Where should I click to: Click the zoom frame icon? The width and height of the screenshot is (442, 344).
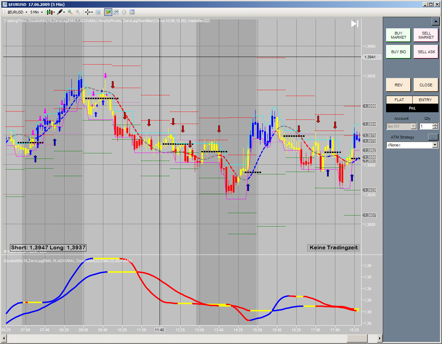tap(98, 12)
